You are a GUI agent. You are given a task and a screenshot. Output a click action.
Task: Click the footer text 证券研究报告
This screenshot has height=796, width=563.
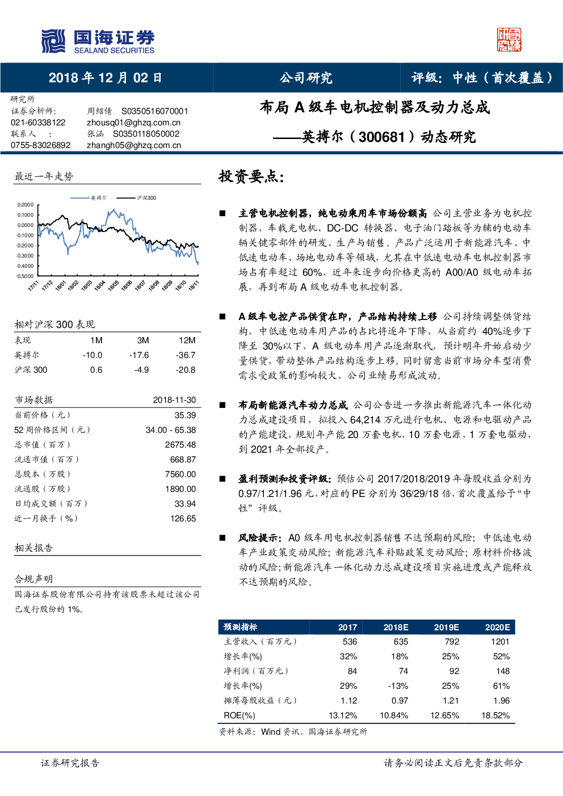pos(70,763)
